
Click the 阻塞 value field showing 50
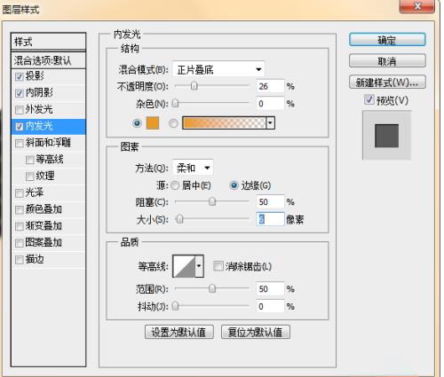click(270, 202)
